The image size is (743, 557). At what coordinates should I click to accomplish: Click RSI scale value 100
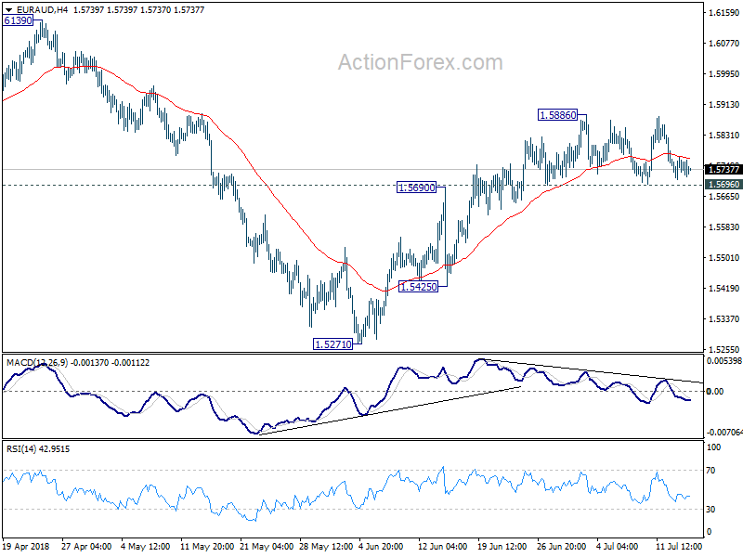click(x=713, y=447)
